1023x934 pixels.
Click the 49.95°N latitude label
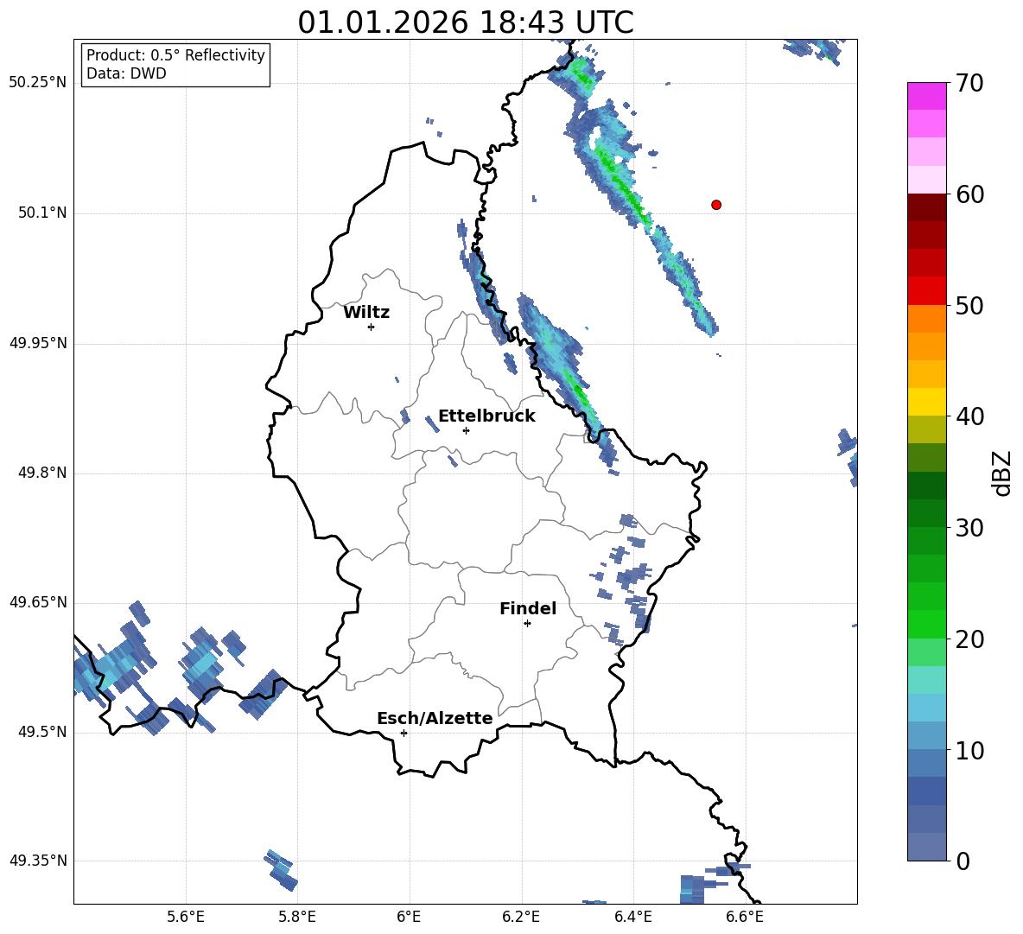38,343
